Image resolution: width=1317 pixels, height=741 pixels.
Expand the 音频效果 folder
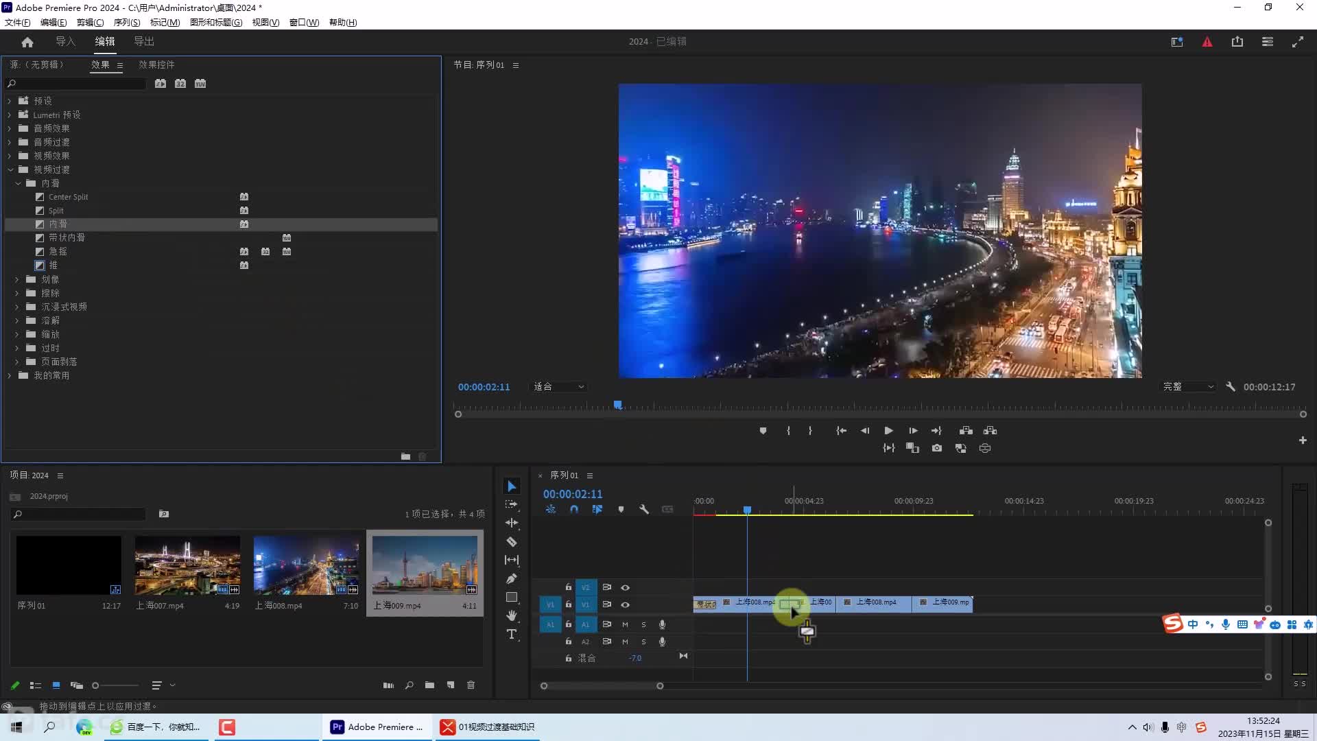pos(10,128)
